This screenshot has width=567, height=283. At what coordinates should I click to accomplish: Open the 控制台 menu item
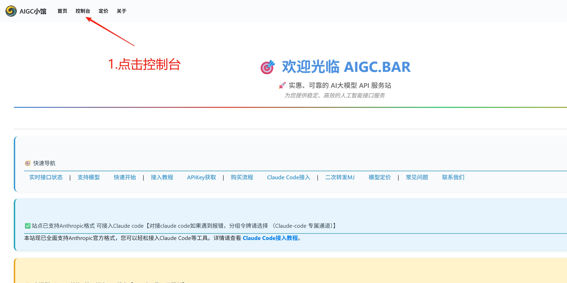tap(83, 11)
